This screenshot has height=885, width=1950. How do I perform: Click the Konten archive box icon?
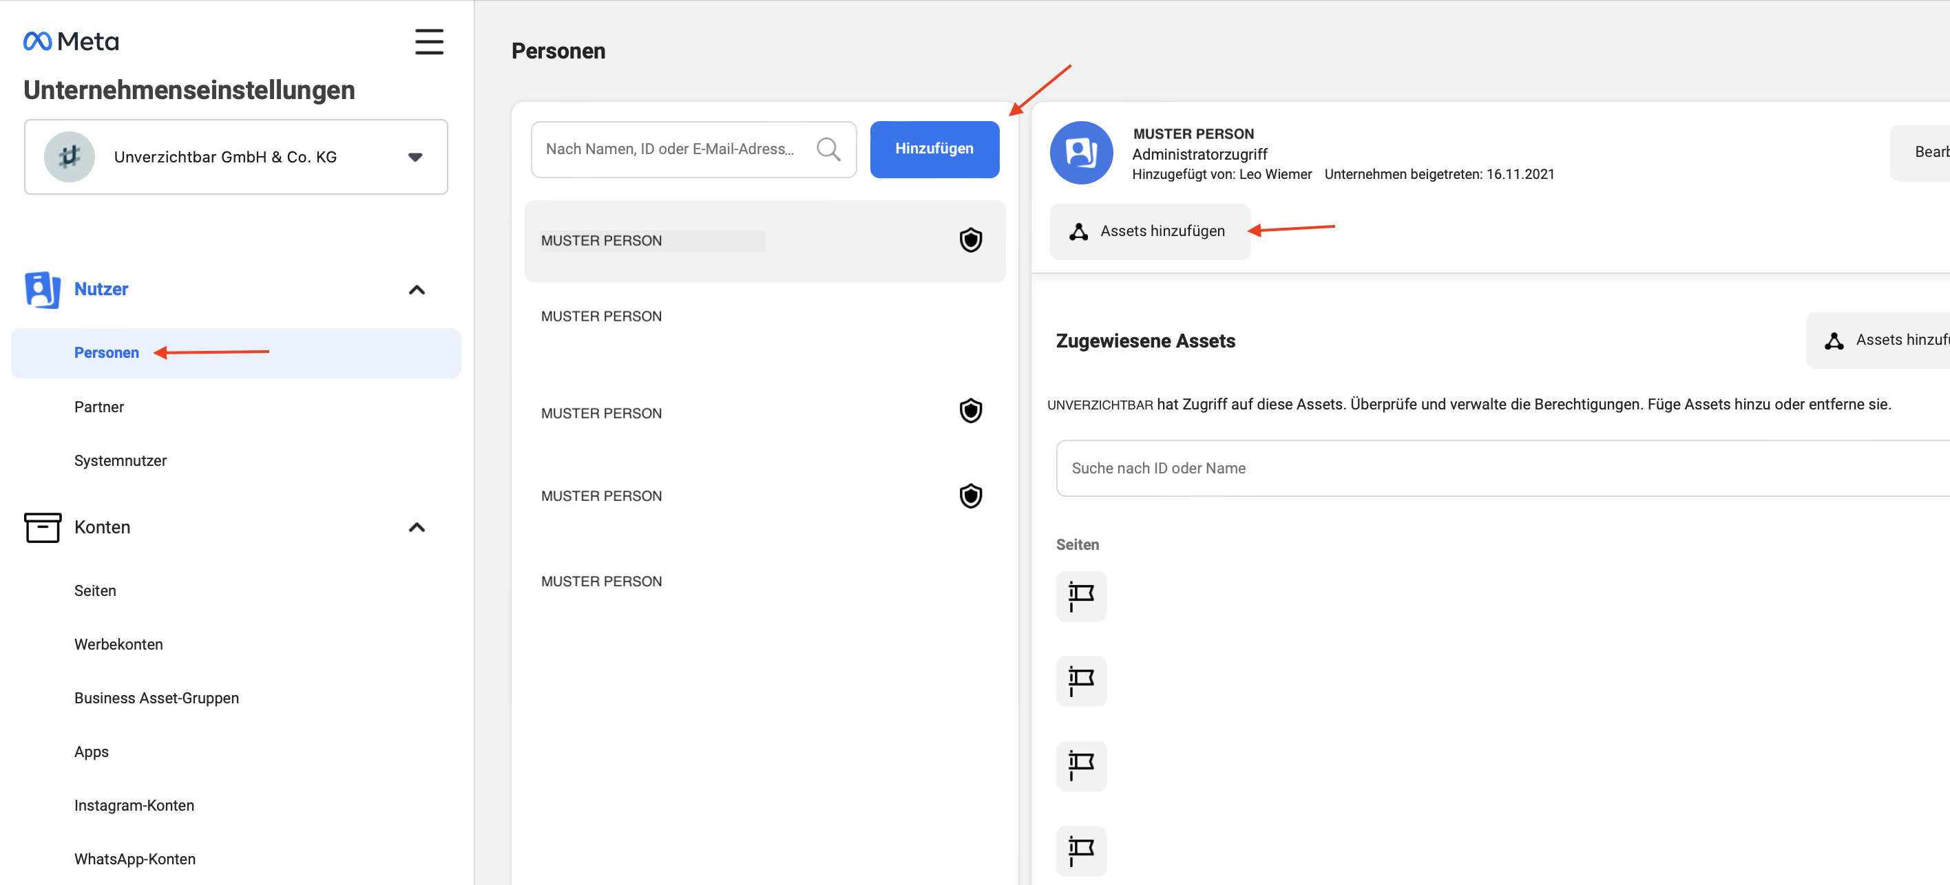coord(43,527)
